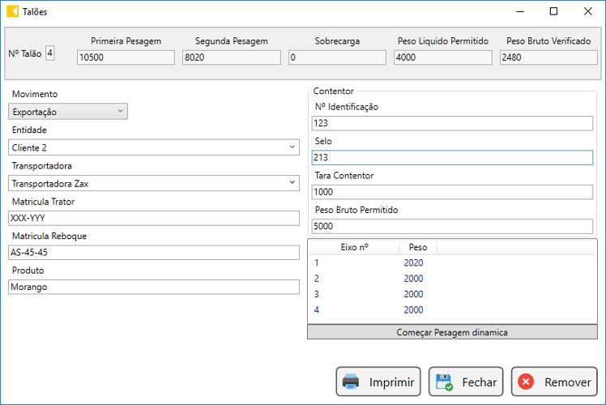
Task: Click the Peso column header
Action: click(x=418, y=247)
